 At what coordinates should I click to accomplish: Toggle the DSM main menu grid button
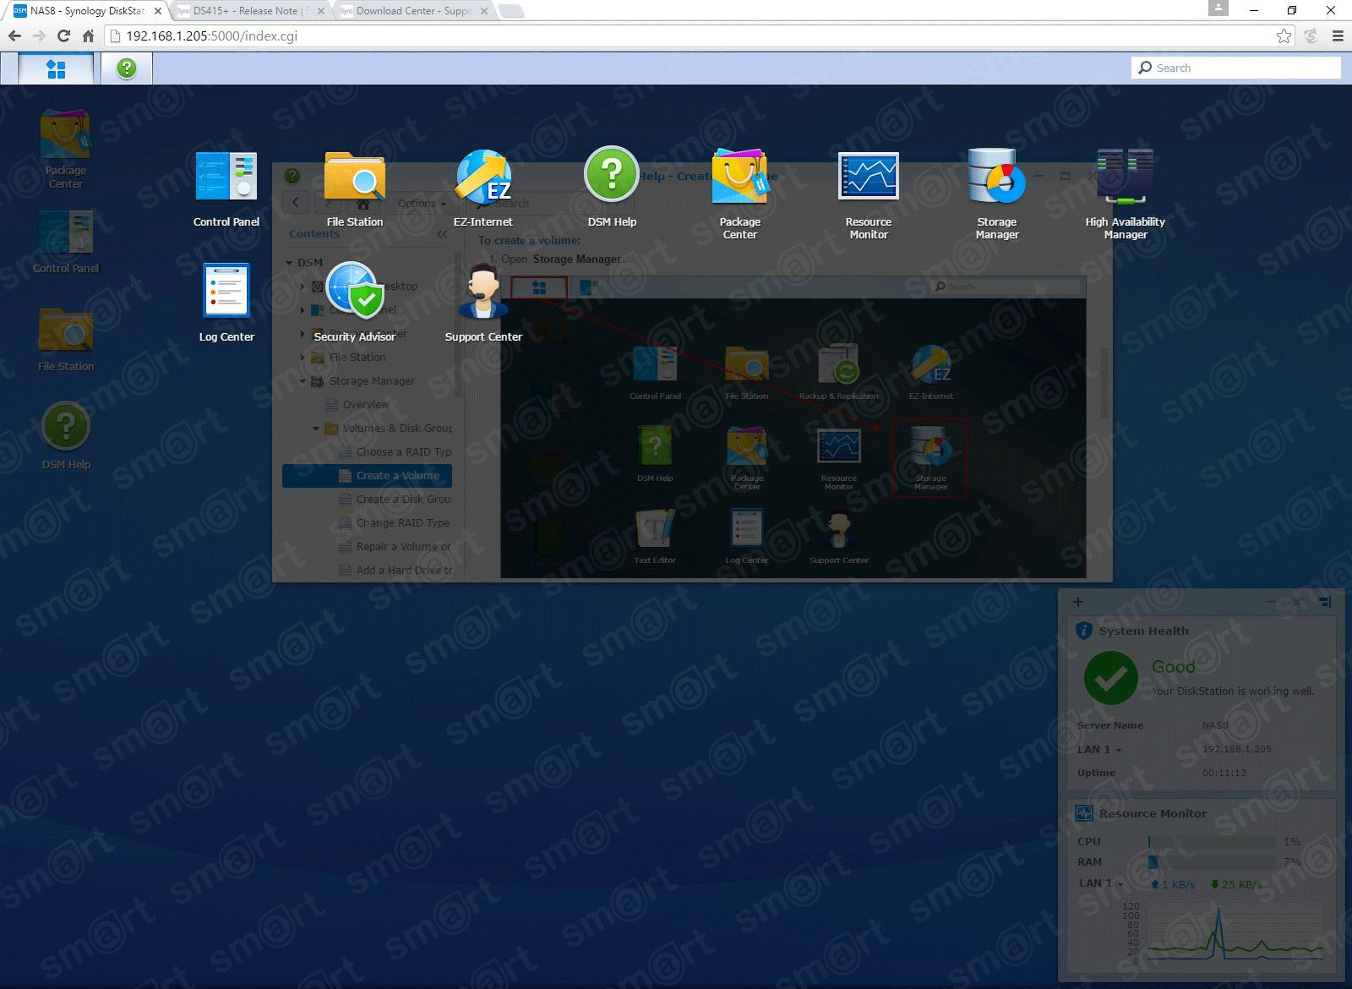pyautogui.click(x=56, y=68)
